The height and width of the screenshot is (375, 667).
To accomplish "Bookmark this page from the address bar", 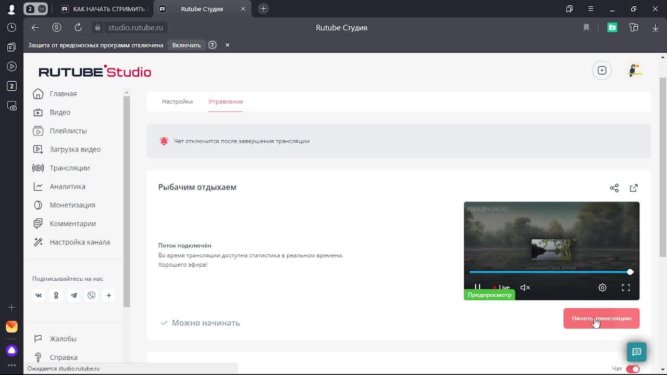I will click(586, 28).
